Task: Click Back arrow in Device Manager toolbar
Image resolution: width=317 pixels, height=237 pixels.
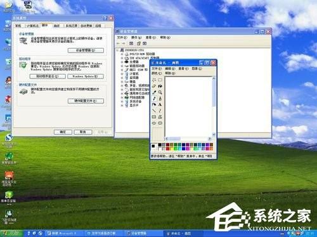Action: [x=119, y=44]
